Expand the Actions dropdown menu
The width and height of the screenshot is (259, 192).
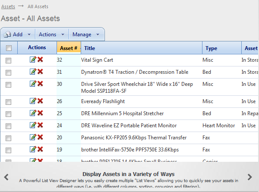pos(51,35)
